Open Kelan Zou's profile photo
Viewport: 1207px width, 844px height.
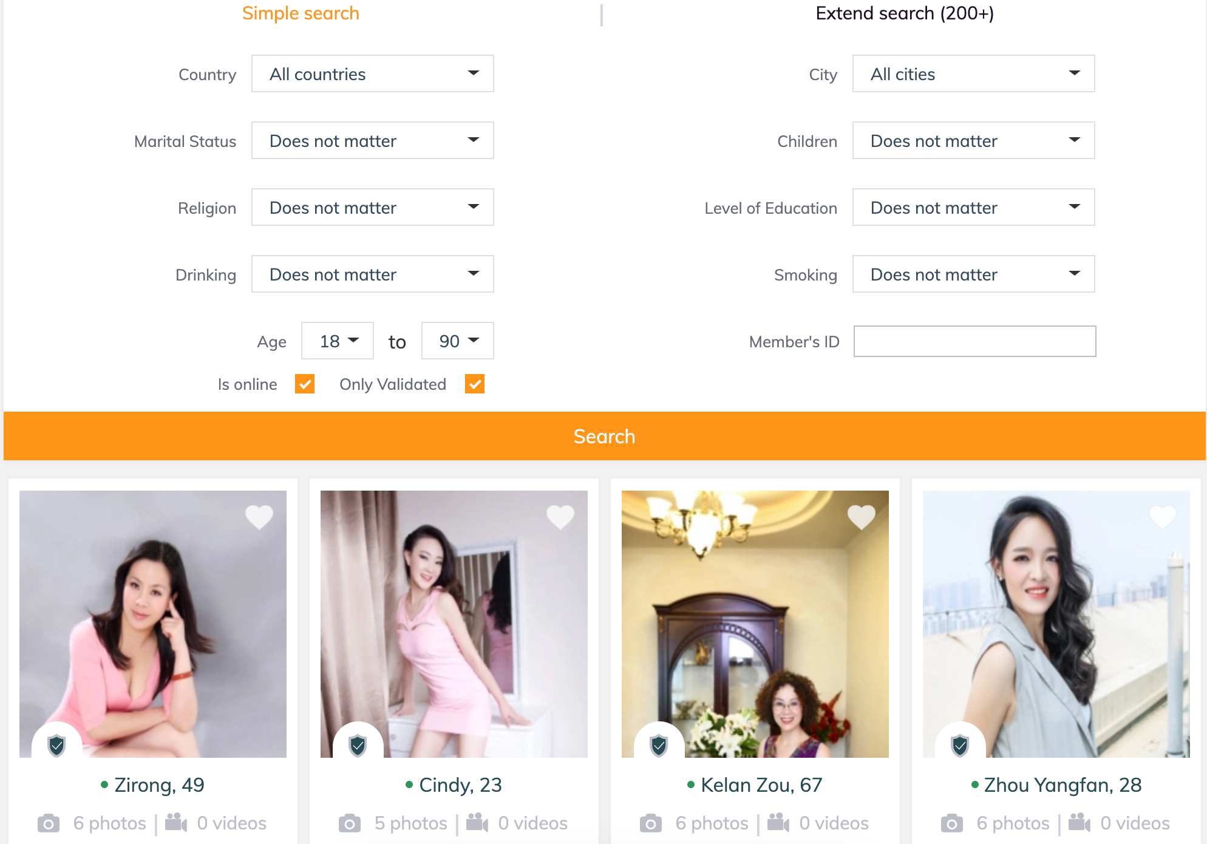[755, 624]
